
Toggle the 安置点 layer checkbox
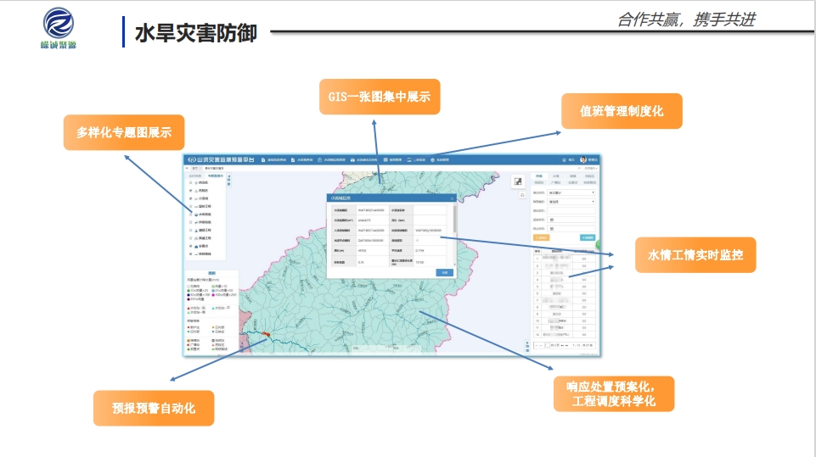point(191,246)
